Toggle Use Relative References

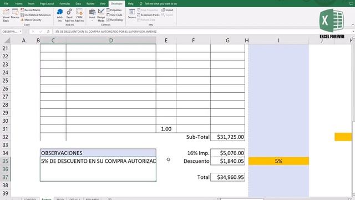tap(35, 15)
